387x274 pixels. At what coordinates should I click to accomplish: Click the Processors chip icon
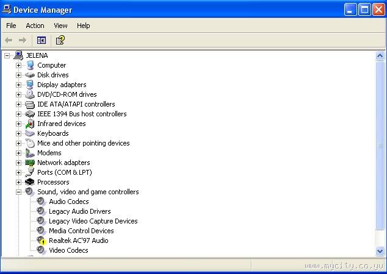30,182
